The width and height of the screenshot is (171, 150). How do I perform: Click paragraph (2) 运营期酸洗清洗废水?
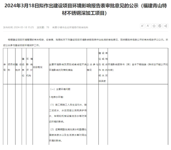pos(68,135)
